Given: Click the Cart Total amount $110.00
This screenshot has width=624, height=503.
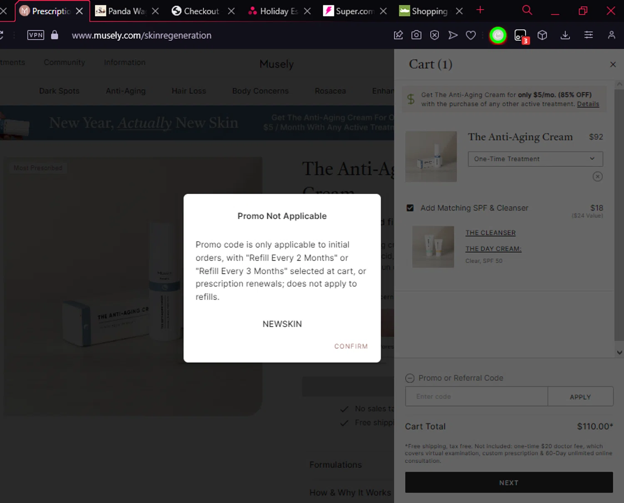Looking at the screenshot, I should [595, 427].
